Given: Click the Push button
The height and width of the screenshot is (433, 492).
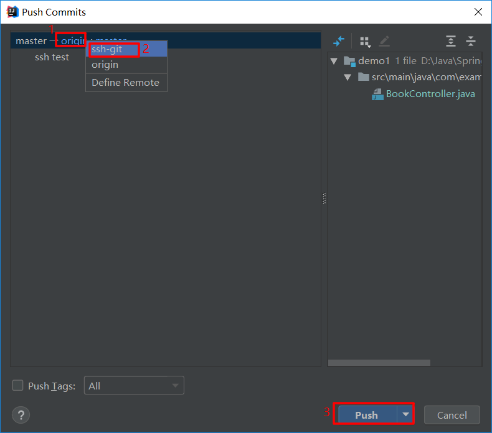Looking at the screenshot, I should pos(367,415).
